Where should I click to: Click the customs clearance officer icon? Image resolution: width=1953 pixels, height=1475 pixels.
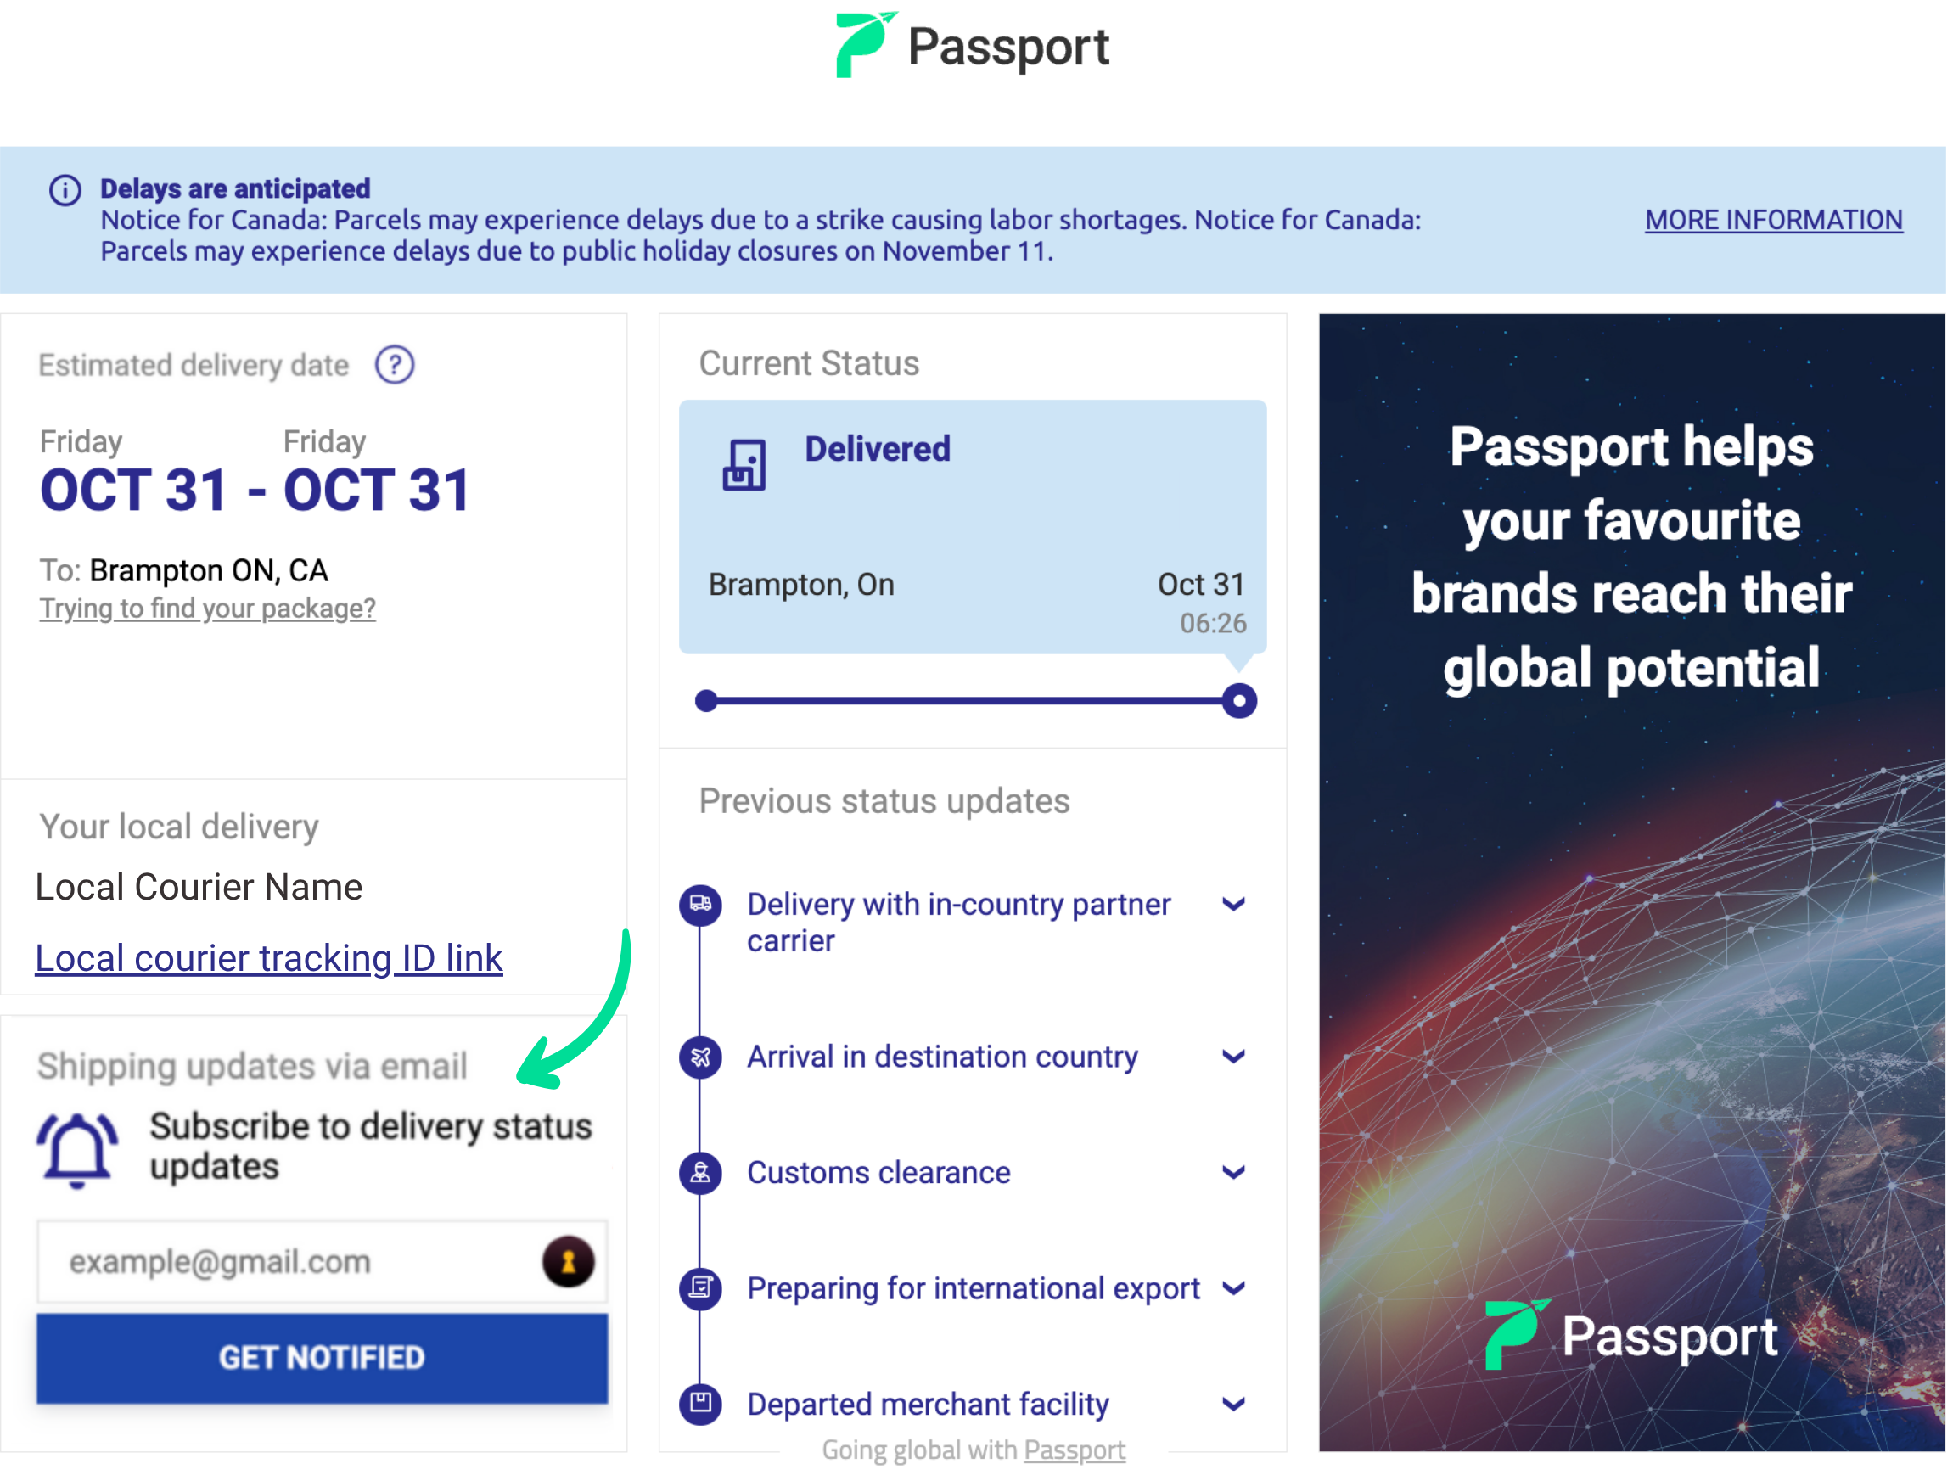(x=700, y=1172)
